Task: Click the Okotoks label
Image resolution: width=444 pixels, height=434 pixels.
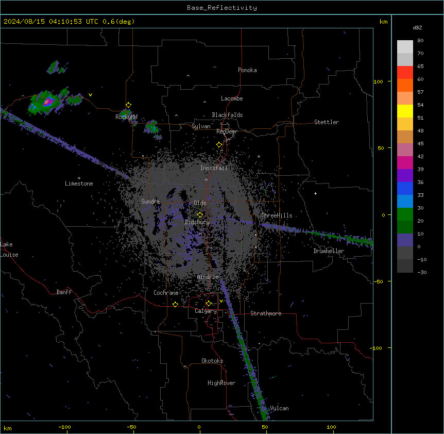Action: (212, 361)
